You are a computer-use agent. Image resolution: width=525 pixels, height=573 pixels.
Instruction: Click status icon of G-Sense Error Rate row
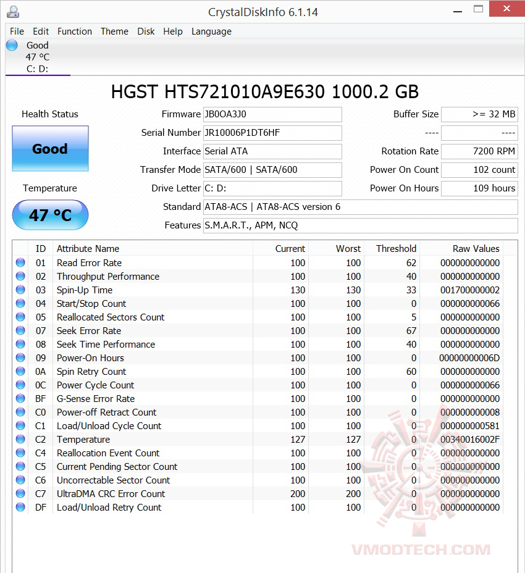(x=20, y=398)
